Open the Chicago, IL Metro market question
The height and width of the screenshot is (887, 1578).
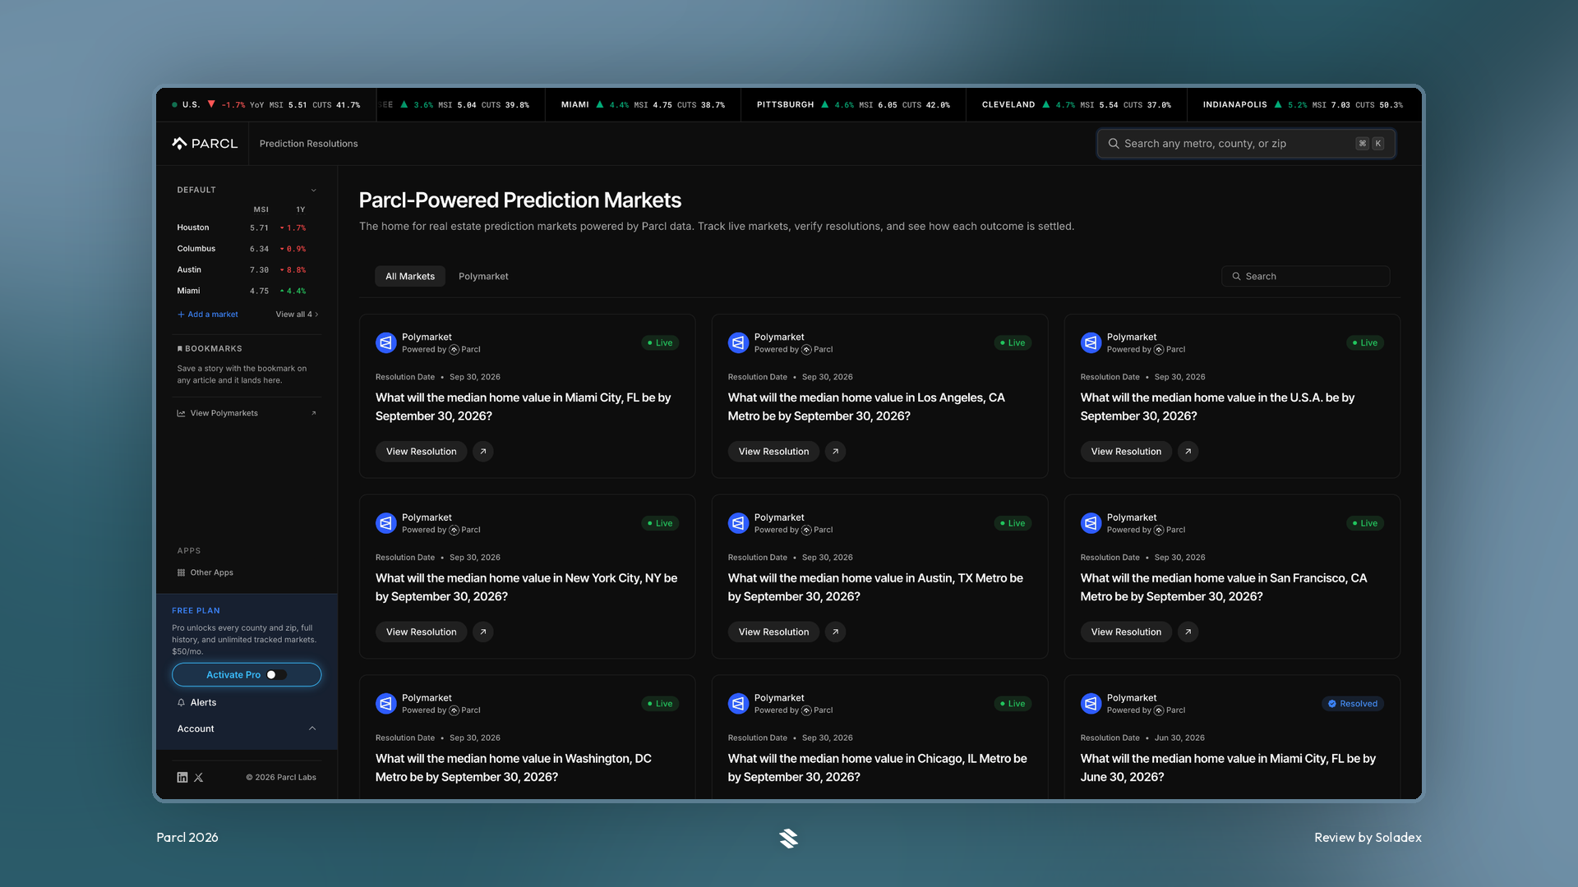tap(877, 768)
